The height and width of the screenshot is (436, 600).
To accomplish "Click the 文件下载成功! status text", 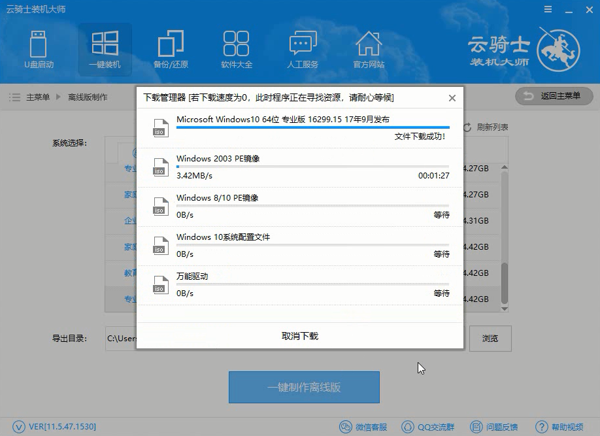I will point(420,136).
